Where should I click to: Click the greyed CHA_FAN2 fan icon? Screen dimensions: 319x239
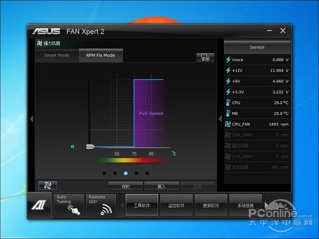point(228,157)
